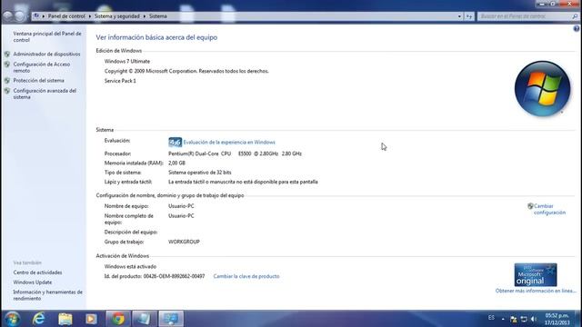Image resolution: width=582 pixels, height=327 pixels.
Task: Open Obtener más información en línea link
Action: pyautogui.click(x=536, y=291)
